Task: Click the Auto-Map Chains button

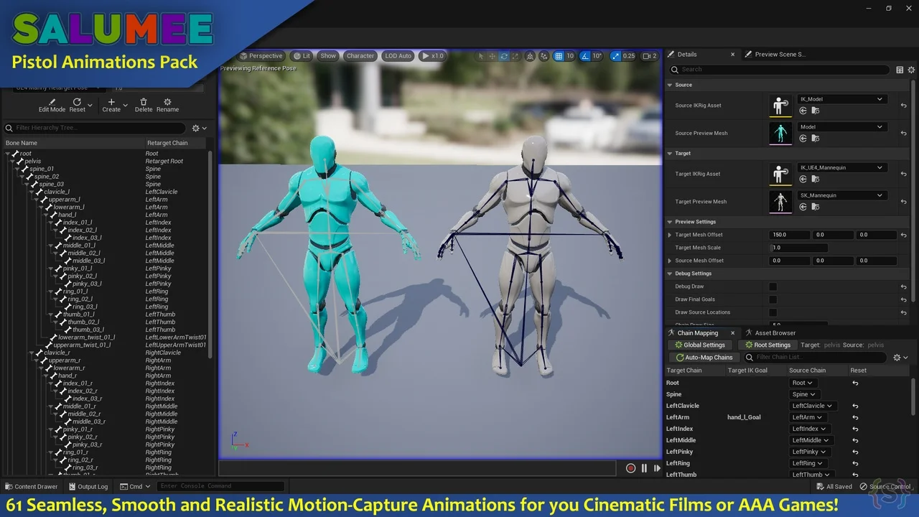Action: click(704, 358)
